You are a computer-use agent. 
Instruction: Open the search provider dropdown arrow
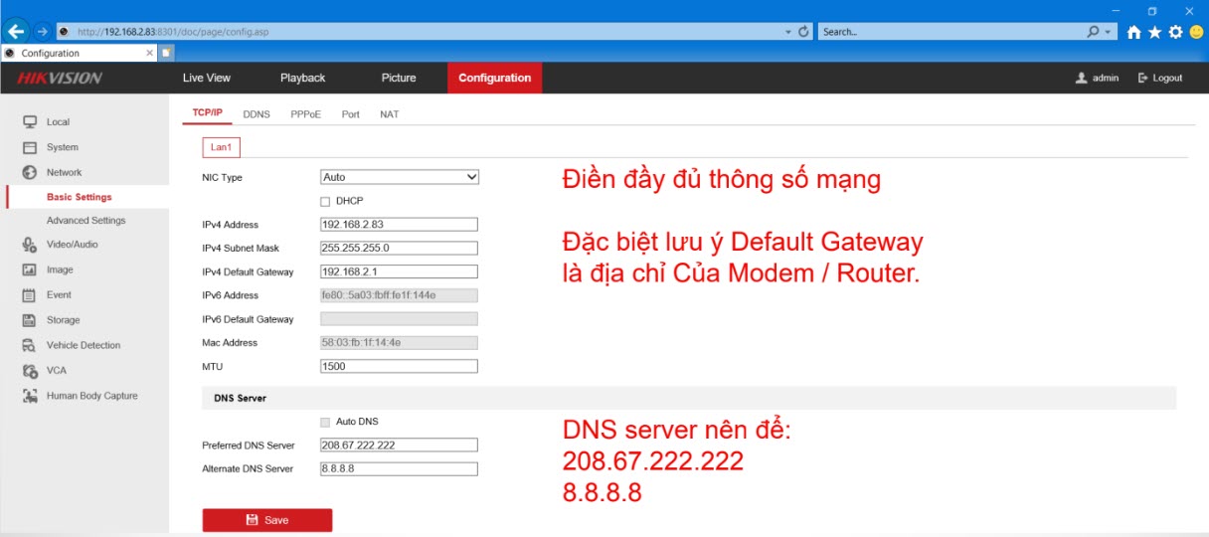(1110, 32)
